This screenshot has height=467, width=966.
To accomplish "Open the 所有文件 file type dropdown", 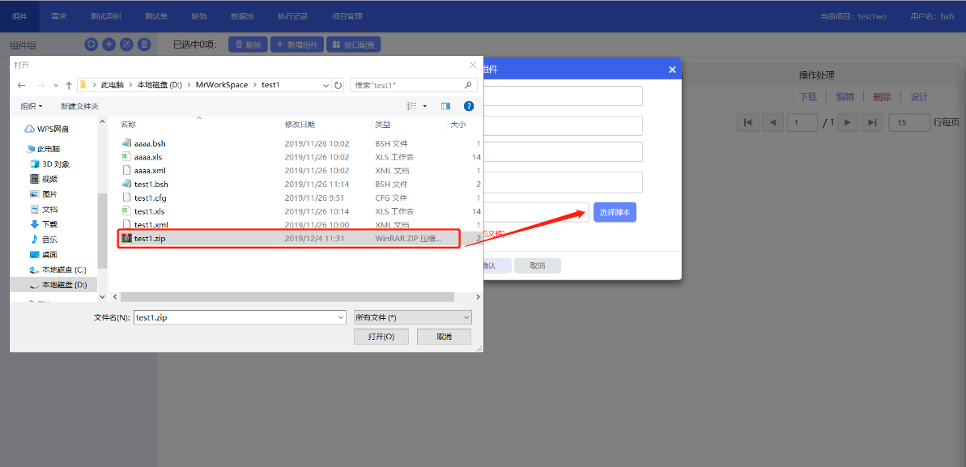I will coord(412,317).
